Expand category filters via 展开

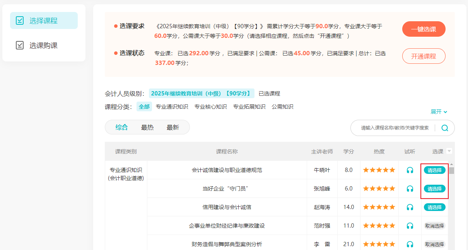tap(439, 112)
